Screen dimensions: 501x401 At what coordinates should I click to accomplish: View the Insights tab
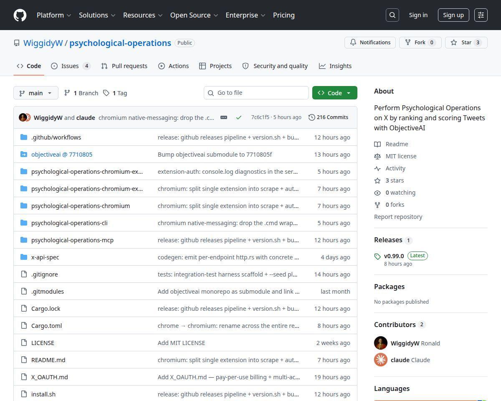tap(335, 66)
